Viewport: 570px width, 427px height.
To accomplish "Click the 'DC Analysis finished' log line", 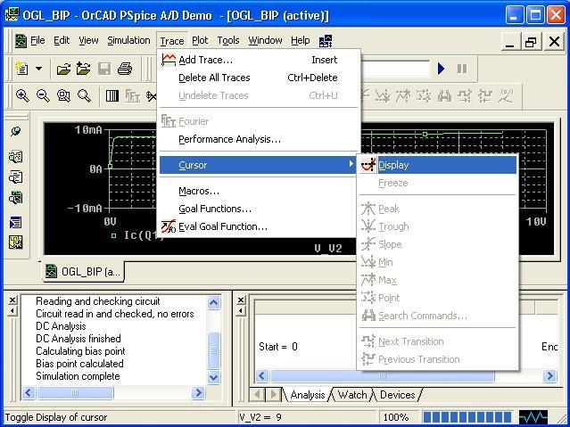I will click(78, 339).
